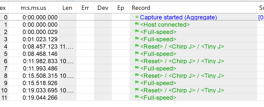Click the green flag icon for Host connected
Image resolution: width=264 pixels, height=107 pixels.
pos(137,24)
